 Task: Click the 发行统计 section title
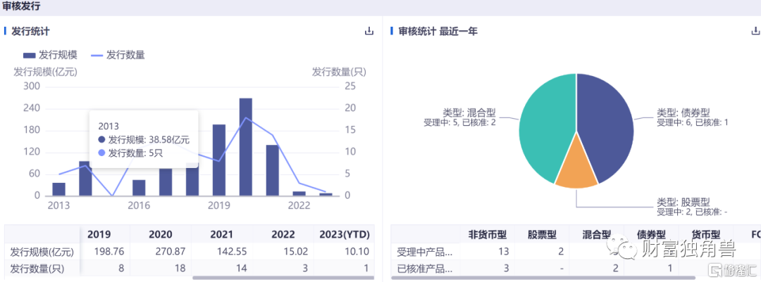[x=30, y=32]
